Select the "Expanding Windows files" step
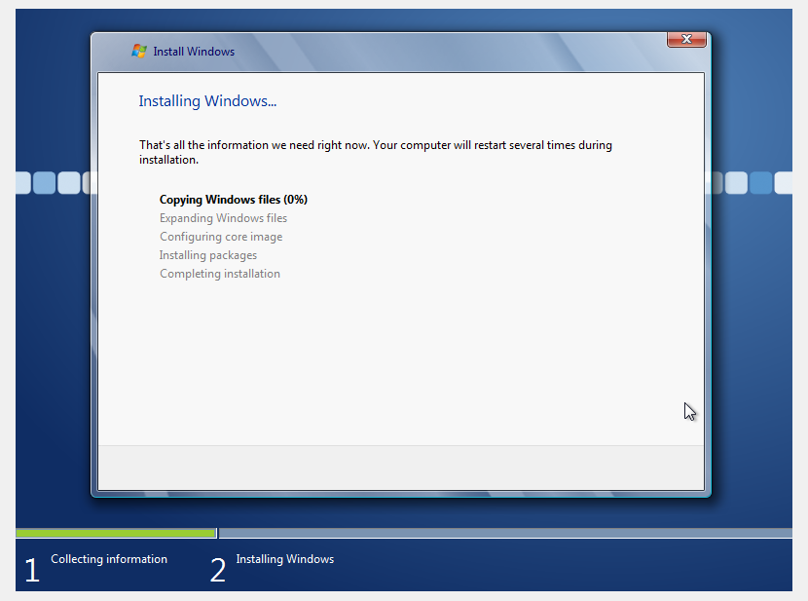 pyautogui.click(x=223, y=218)
